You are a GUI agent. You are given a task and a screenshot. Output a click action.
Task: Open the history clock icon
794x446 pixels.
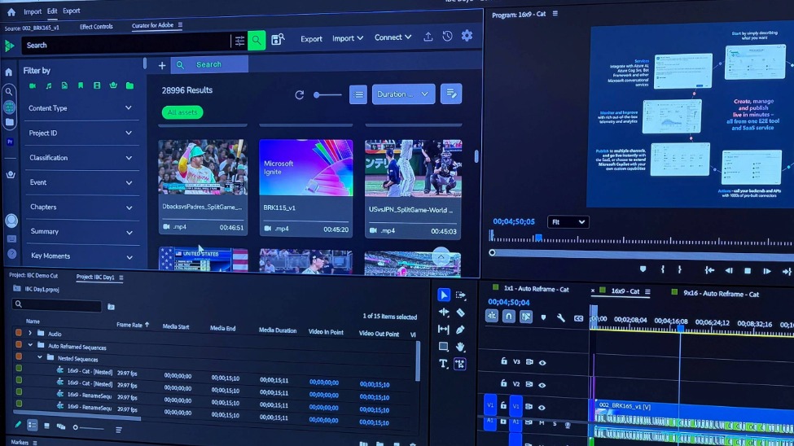pyautogui.click(x=447, y=36)
